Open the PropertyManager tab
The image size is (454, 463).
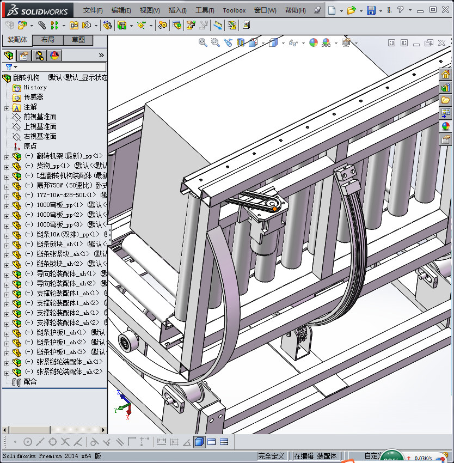tap(24, 56)
